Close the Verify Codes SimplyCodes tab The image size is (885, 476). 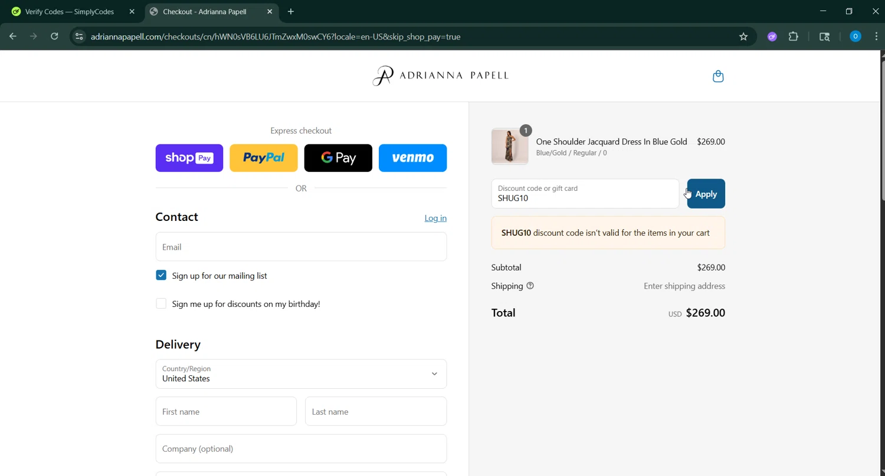[x=132, y=11]
